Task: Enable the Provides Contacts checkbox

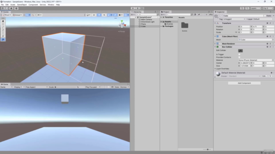Action: click(x=239, y=57)
